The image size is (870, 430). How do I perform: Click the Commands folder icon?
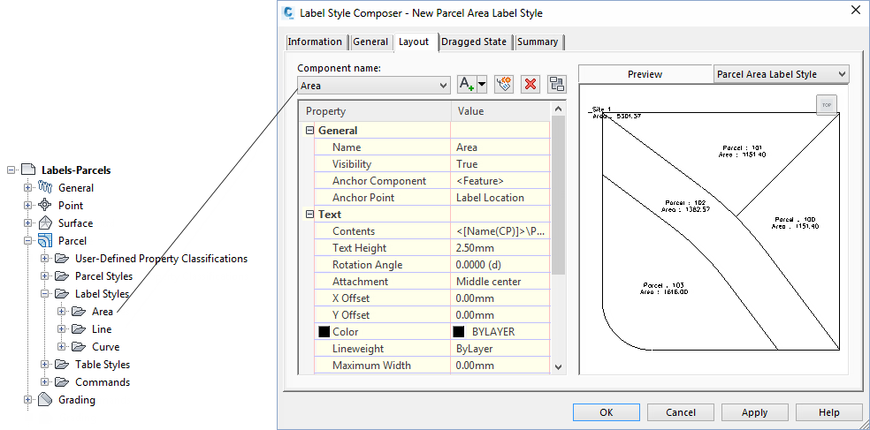[x=62, y=382]
